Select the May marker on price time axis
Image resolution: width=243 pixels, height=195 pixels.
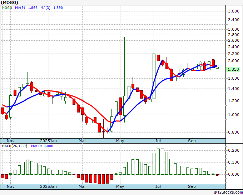click(x=120, y=141)
